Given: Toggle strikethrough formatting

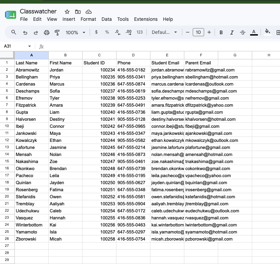Looking at the screenshot, I should click(x=242, y=33).
